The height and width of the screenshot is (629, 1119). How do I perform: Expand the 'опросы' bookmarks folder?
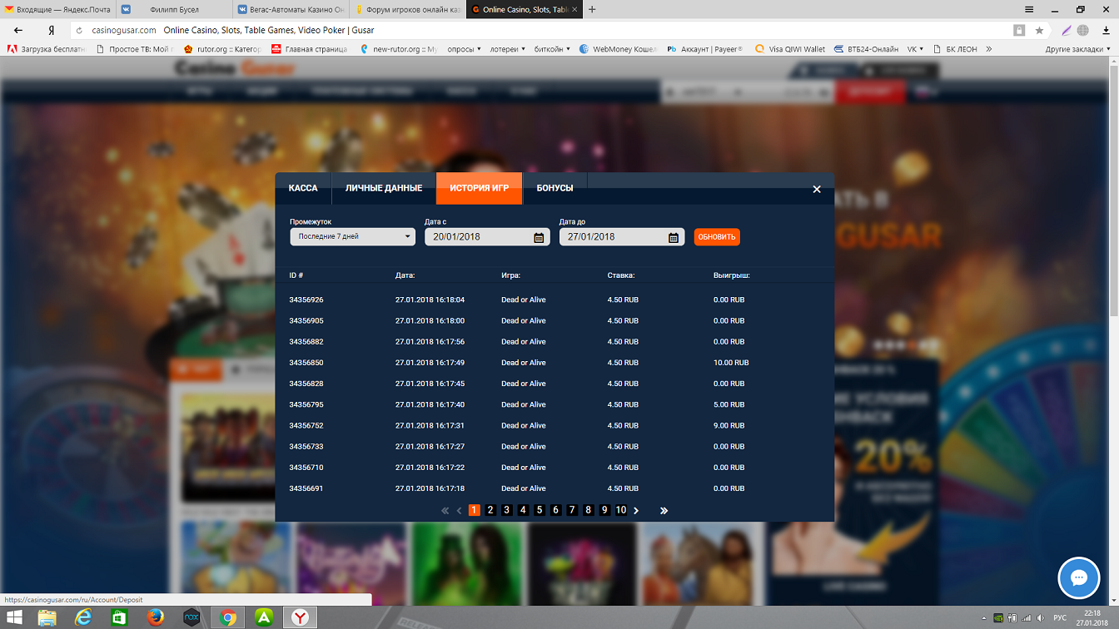point(465,49)
